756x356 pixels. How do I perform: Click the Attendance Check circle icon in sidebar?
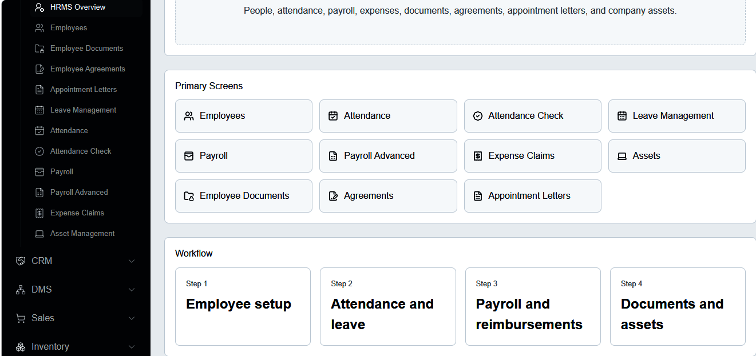[x=39, y=151]
